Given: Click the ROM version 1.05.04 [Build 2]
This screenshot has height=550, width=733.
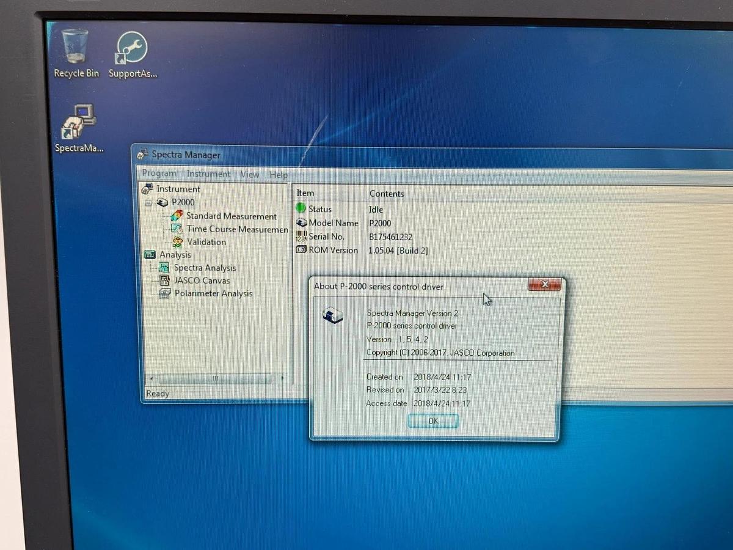Looking at the screenshot, I should (398, 251).
